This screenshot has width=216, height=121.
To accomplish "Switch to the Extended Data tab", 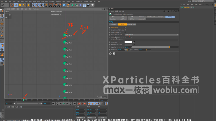I will pos(151,17).
